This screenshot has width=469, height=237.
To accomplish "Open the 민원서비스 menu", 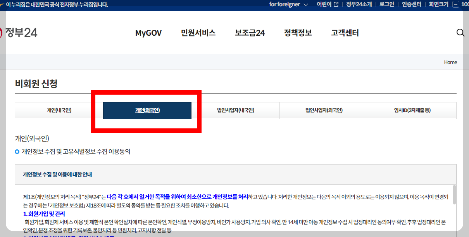I will pos(198,33).
